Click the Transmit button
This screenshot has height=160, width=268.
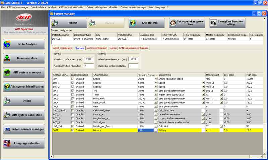click(69, 23)
